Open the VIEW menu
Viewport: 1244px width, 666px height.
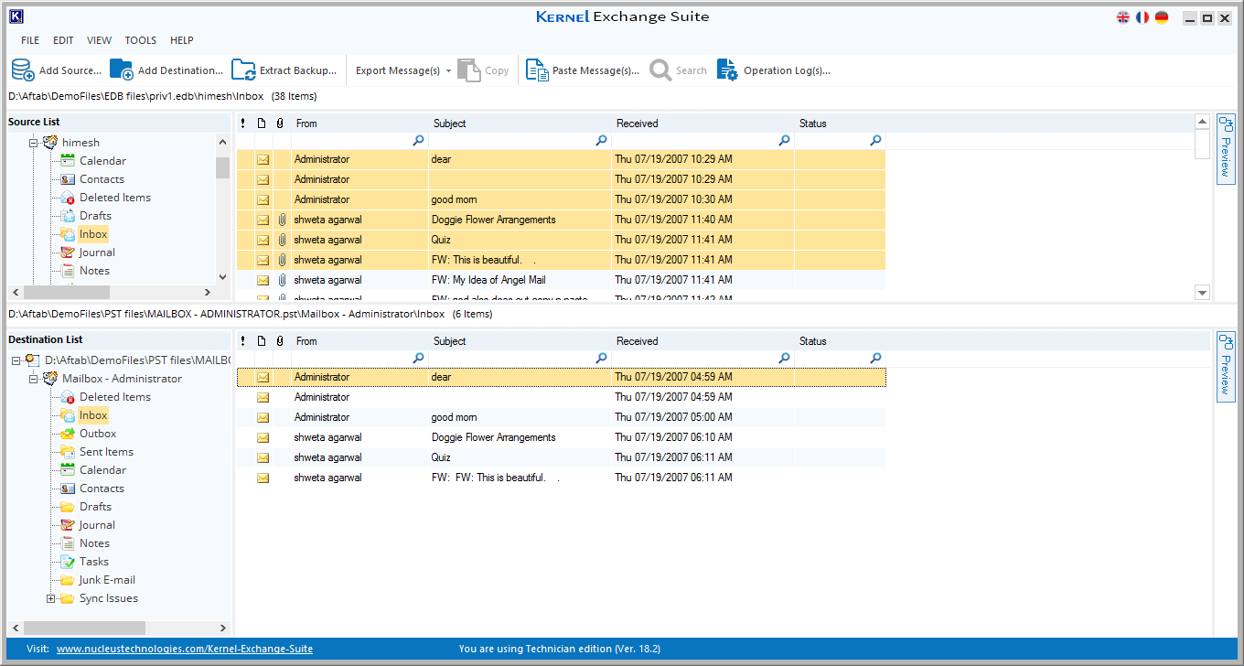click(x=99, y=40)
